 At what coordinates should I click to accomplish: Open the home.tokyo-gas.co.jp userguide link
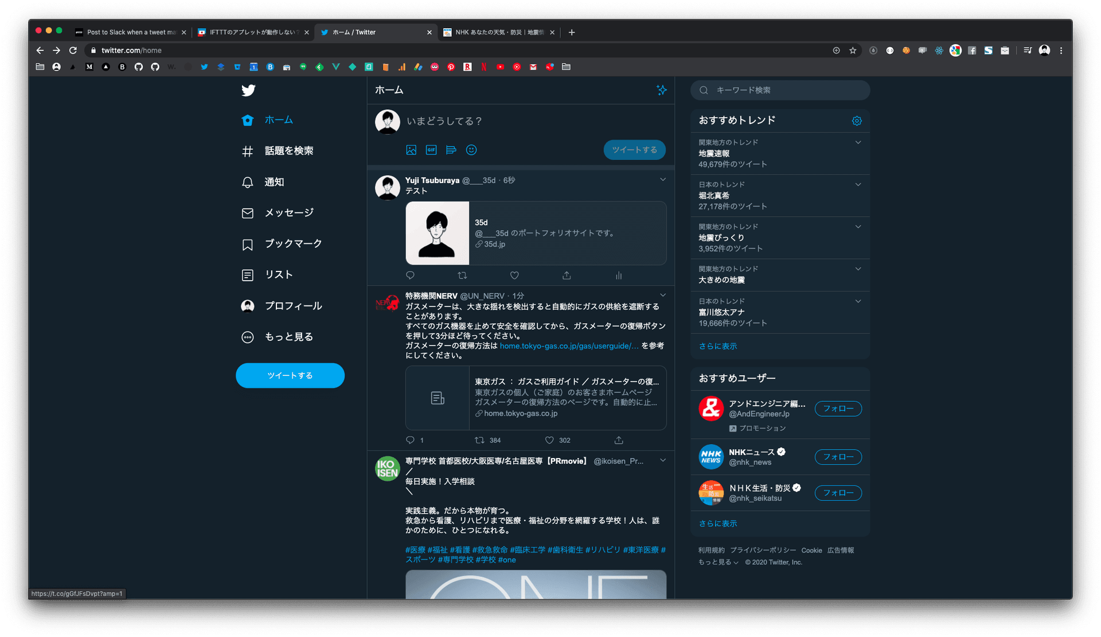click(569, 346)
